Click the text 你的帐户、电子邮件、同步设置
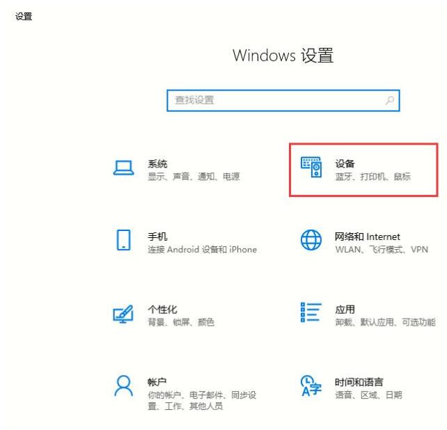The height and width of the screenshot is (430, 447). [x=202, y=401]
